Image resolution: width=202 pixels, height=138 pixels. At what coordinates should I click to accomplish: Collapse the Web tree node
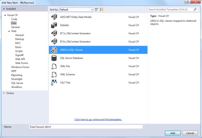tap(9, 31)
